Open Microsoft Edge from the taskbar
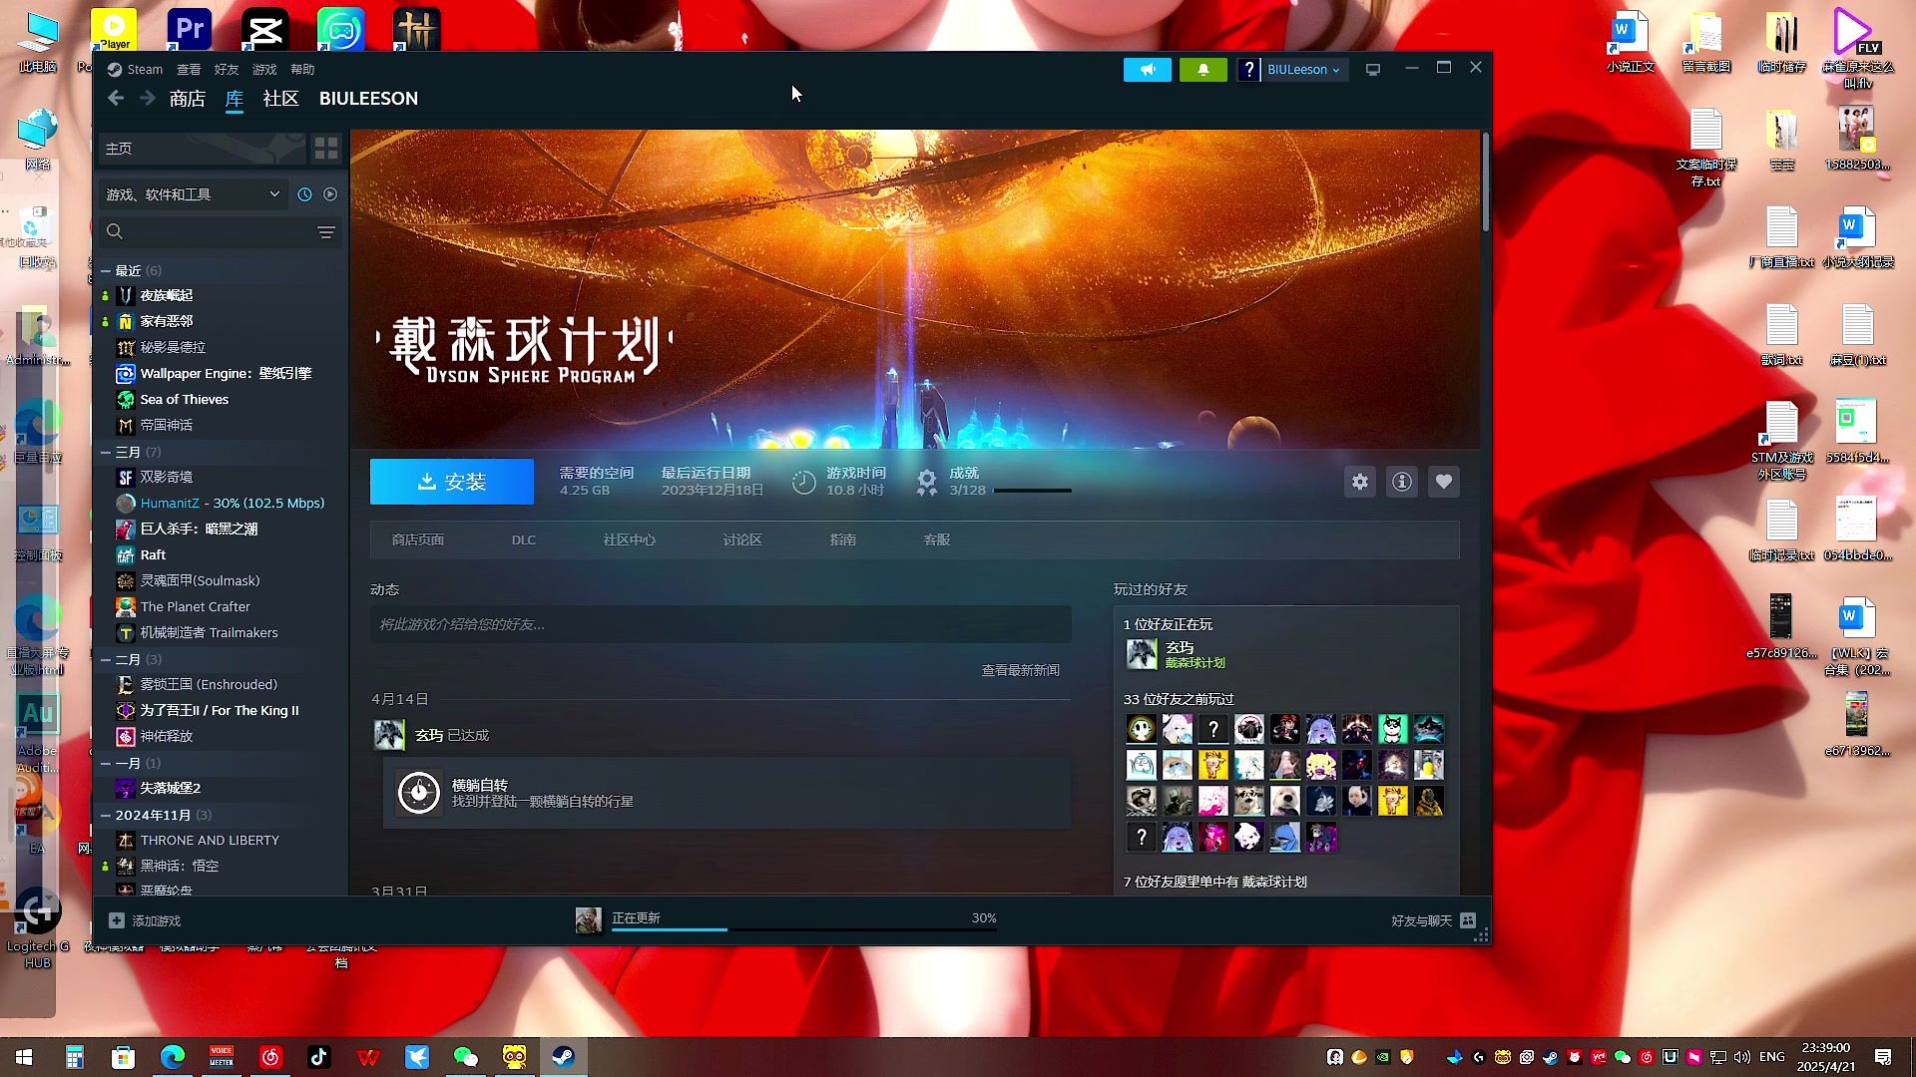 [x=173, y=1057]
